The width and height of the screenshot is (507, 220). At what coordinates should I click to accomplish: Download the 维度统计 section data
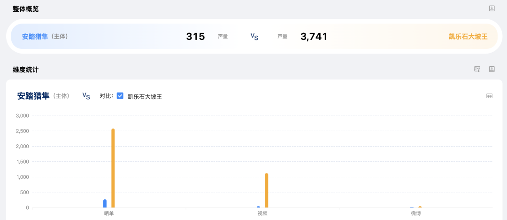492,69
